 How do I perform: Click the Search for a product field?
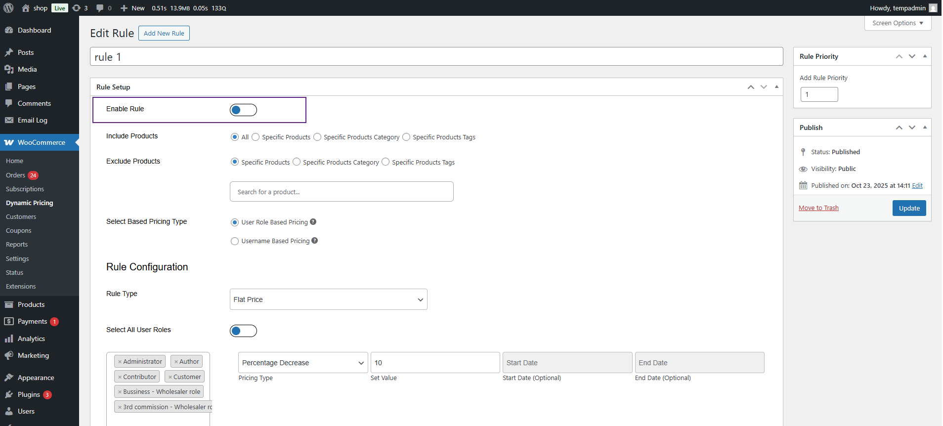pyautogui.click(x=341, y=192)
